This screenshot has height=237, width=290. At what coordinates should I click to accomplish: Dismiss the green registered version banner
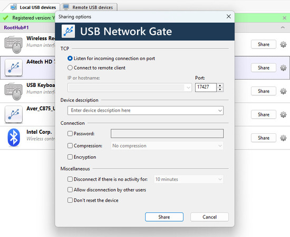coord(284,18)
